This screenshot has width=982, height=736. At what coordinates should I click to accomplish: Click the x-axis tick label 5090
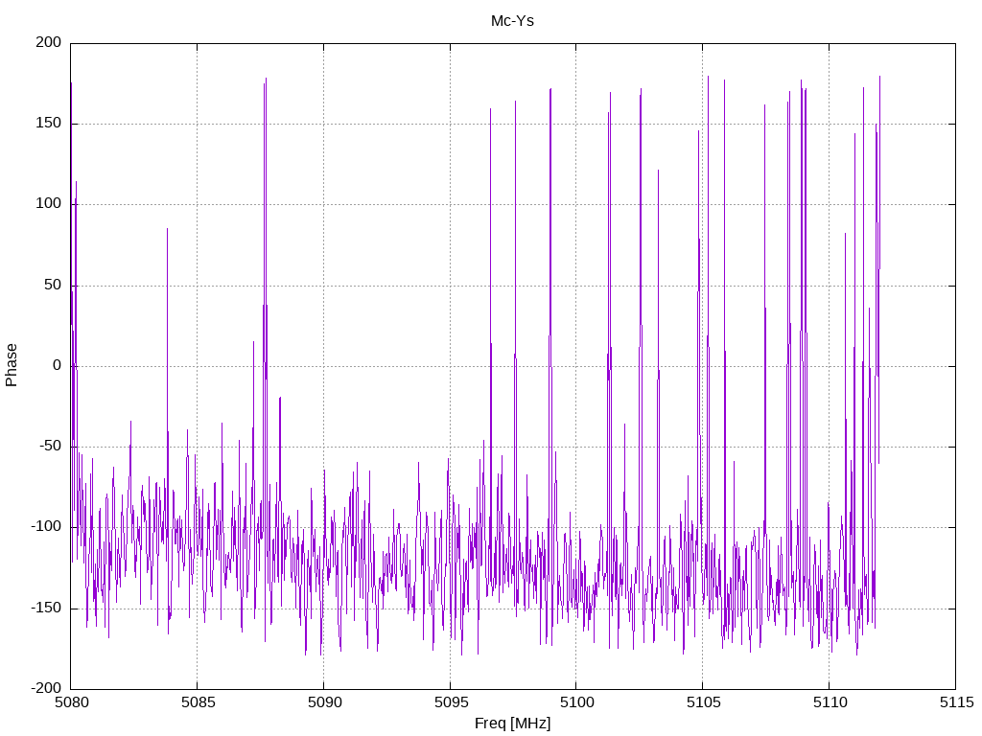(x=324, y=702)
